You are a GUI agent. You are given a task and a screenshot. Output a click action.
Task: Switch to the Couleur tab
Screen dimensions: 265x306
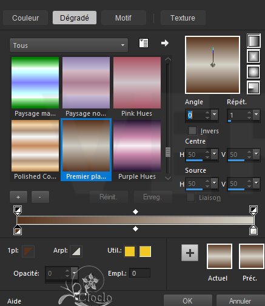click(x=25, y=18)
